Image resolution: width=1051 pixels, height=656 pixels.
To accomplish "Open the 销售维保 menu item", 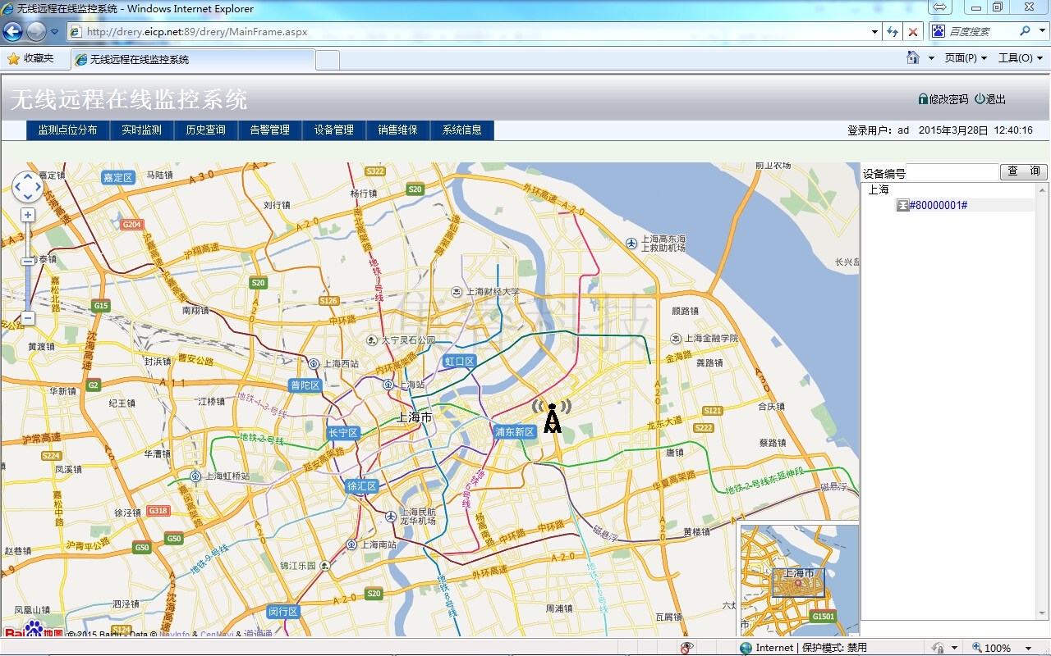I will 397,130.
